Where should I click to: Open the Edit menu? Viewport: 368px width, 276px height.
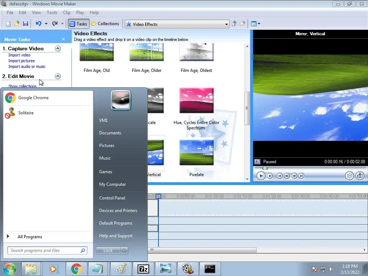click(23, 13)
